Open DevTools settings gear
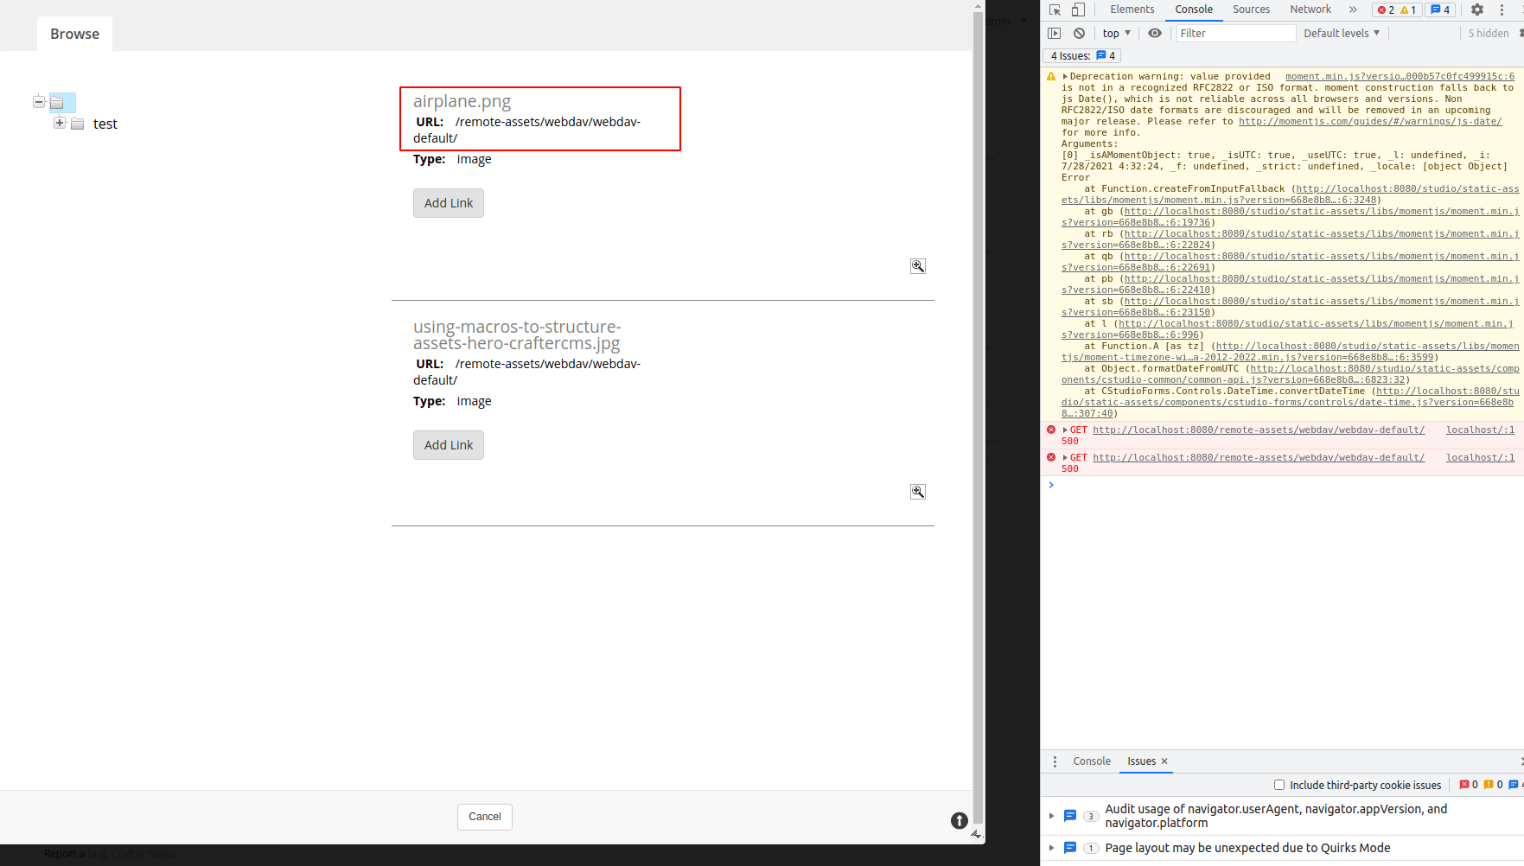This screenshot has height=866, width=1524. (1477, 9)
